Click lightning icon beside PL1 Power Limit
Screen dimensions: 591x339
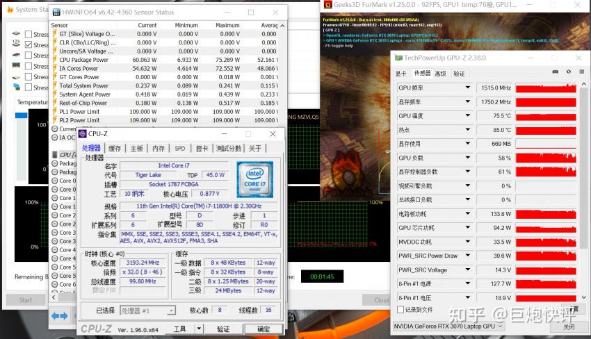(x=56, y=112)
